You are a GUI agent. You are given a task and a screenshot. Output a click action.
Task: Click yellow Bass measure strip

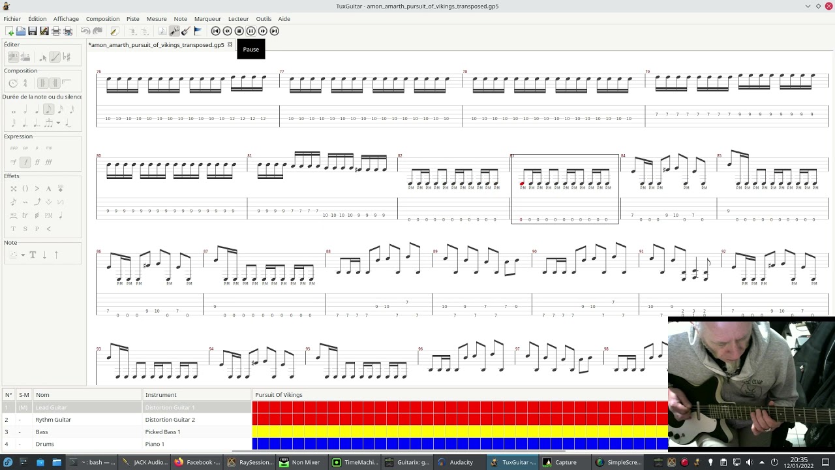click(460, 431)
